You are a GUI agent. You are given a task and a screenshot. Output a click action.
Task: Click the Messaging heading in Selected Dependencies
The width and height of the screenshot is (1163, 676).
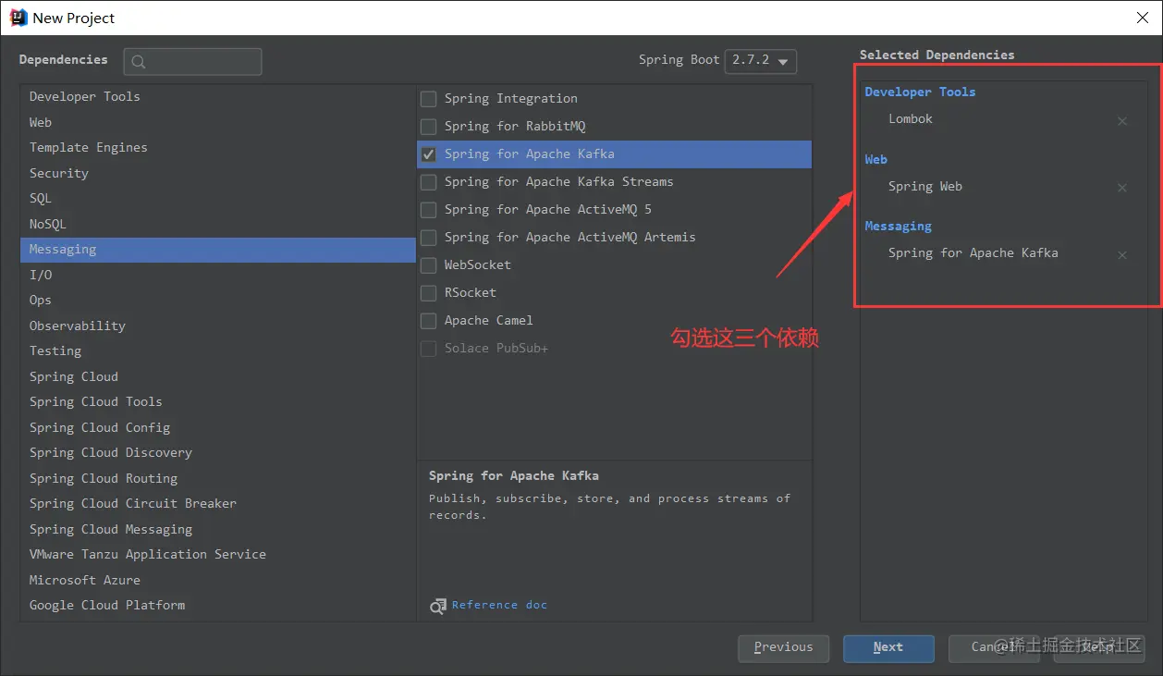point(898,227)
